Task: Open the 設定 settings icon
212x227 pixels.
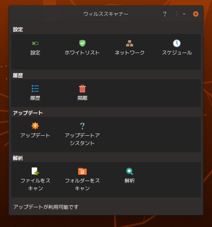Action: point(35,43)
